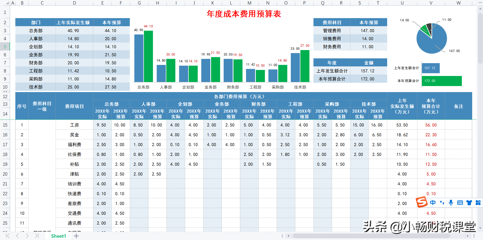Add a new worksheet with the plus icon
The height and width of the screenshot is (240, 483).
(76, 236)
